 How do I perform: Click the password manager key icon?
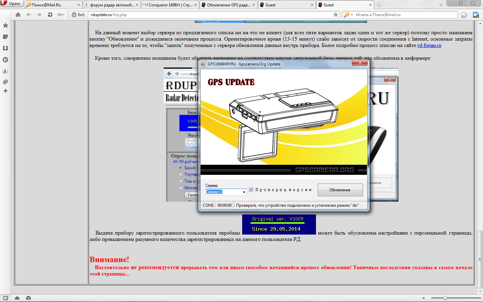60,15
